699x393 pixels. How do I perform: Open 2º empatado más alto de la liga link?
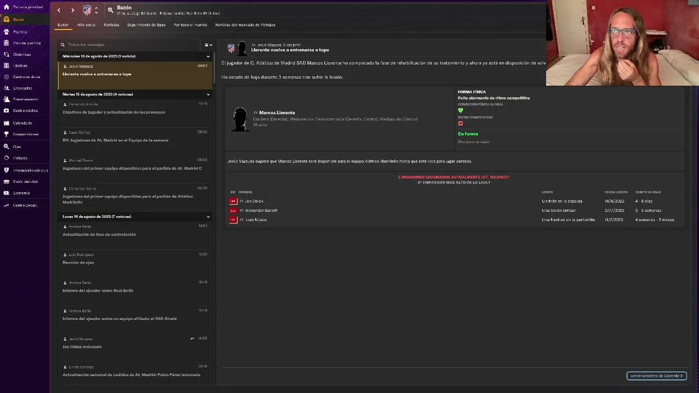(x=453, y=182)
